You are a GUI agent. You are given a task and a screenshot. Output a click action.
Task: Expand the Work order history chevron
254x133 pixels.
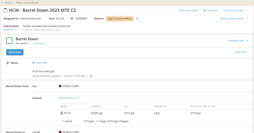pos(247,18)
